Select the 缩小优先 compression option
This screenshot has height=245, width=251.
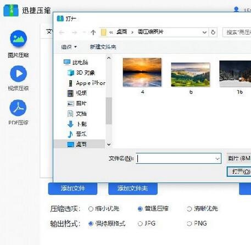(104, 209)
